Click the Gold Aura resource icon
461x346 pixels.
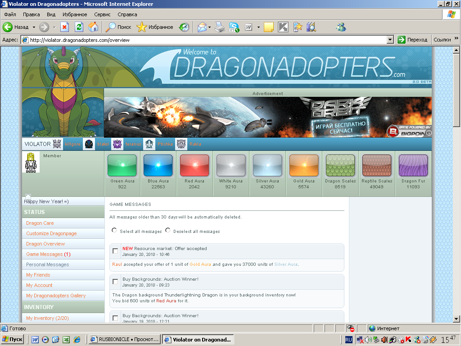click(304, 165)
